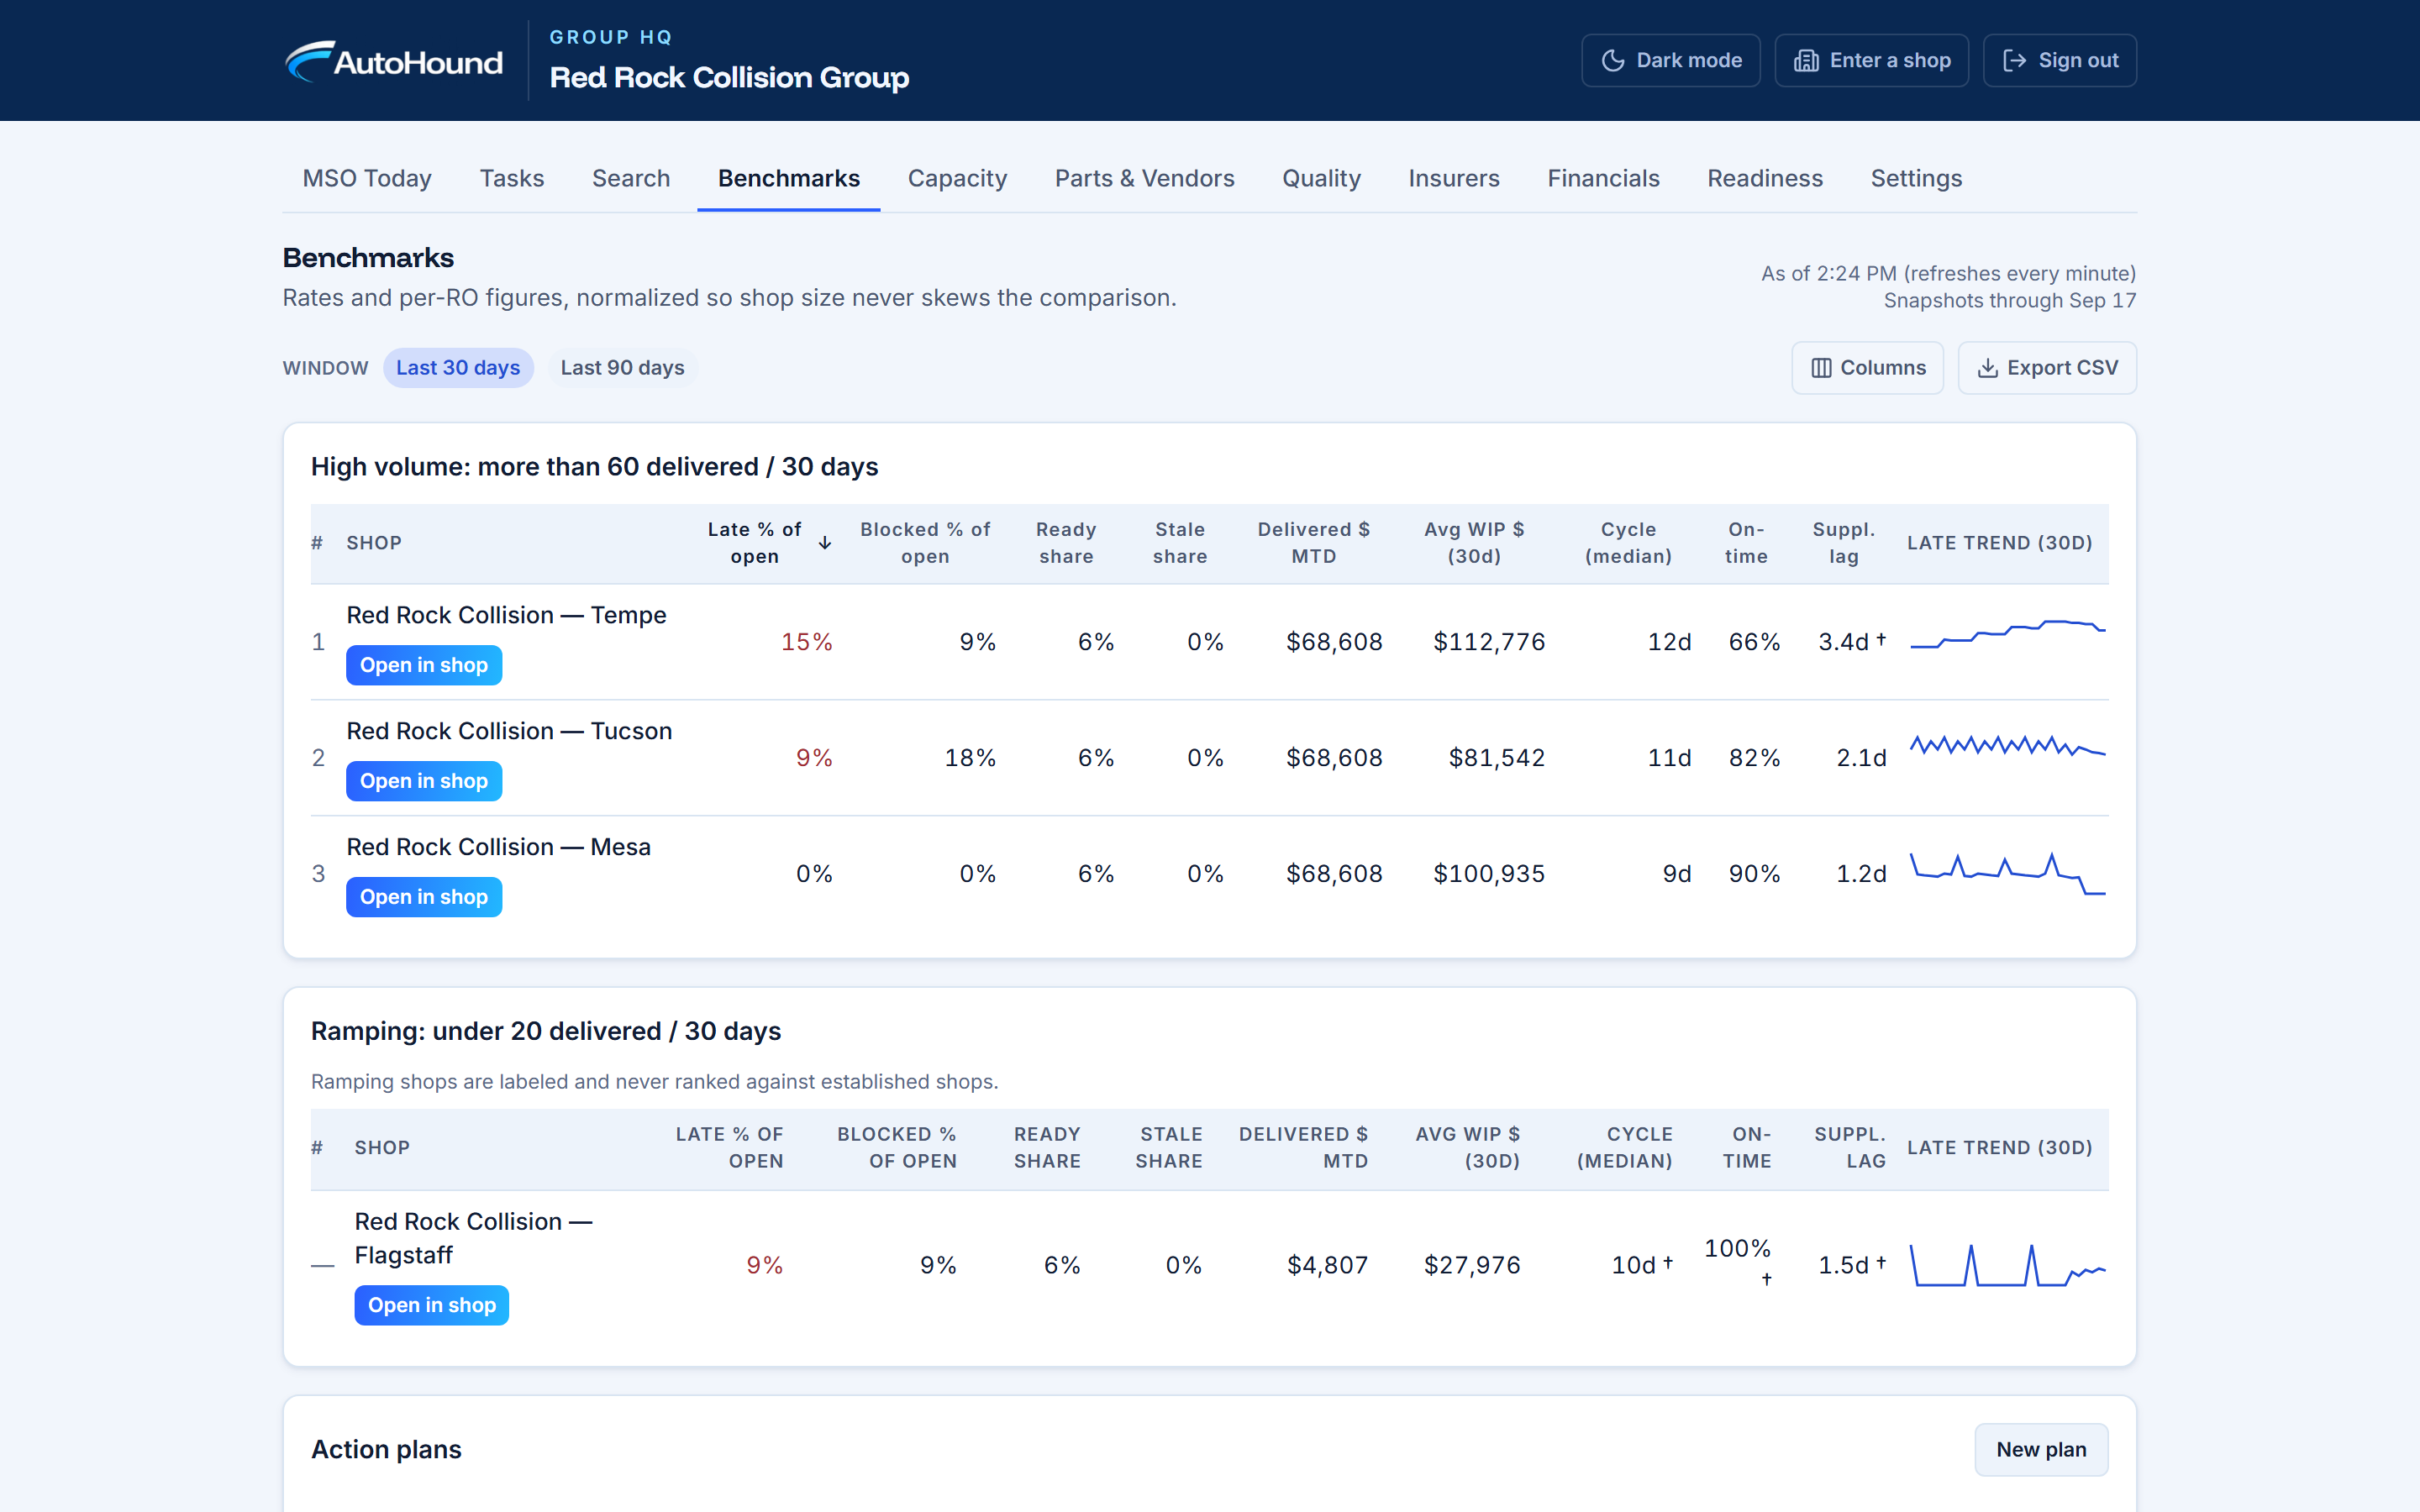Click the sign-out arrow icon
This screenshot has width=2420, height=1512.
(2014, 61)
